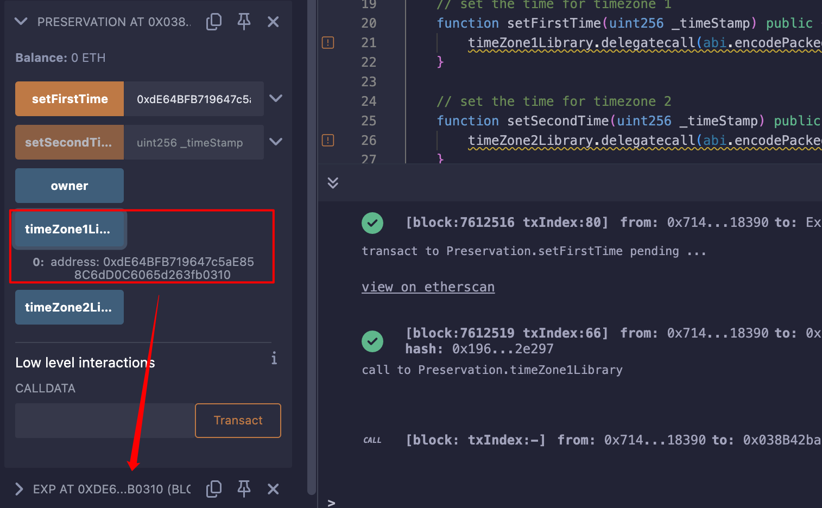Pin the Preservation contract instance
Image resolution: width=822 pixels, height=508 pixels.
[x=244, y=22]
